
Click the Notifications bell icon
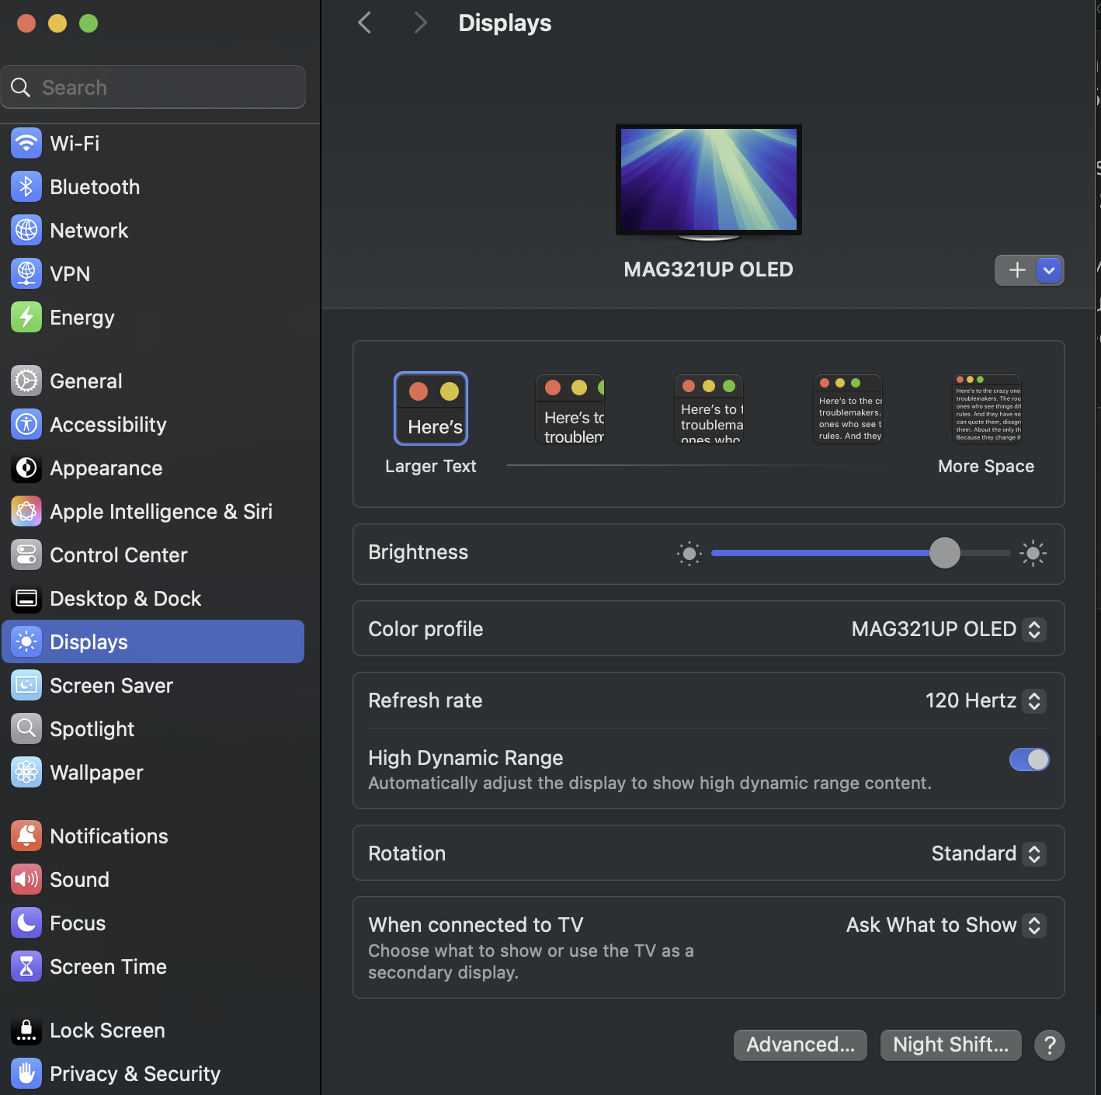pyautogui.click(x=26, y=836)
